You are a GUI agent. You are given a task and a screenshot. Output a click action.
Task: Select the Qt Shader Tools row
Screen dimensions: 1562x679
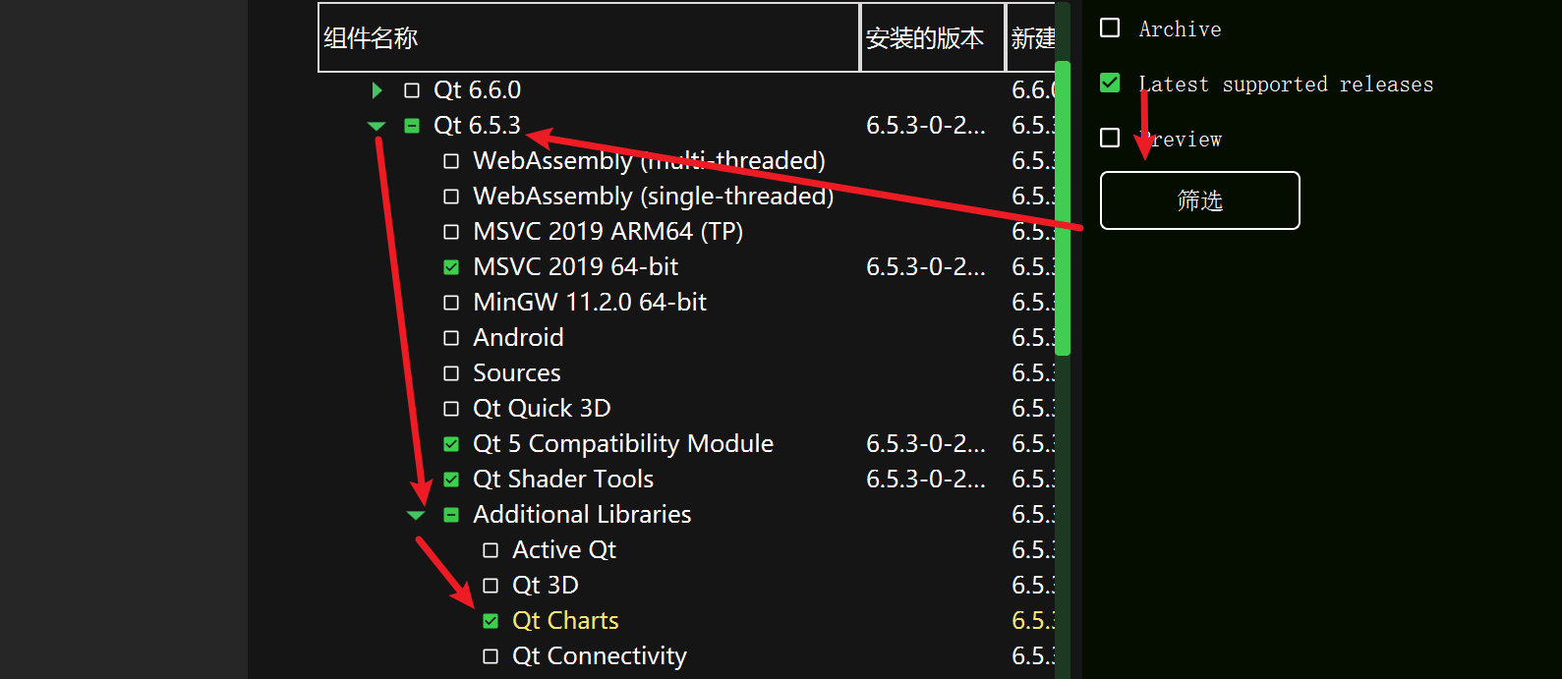coord(563,480)
